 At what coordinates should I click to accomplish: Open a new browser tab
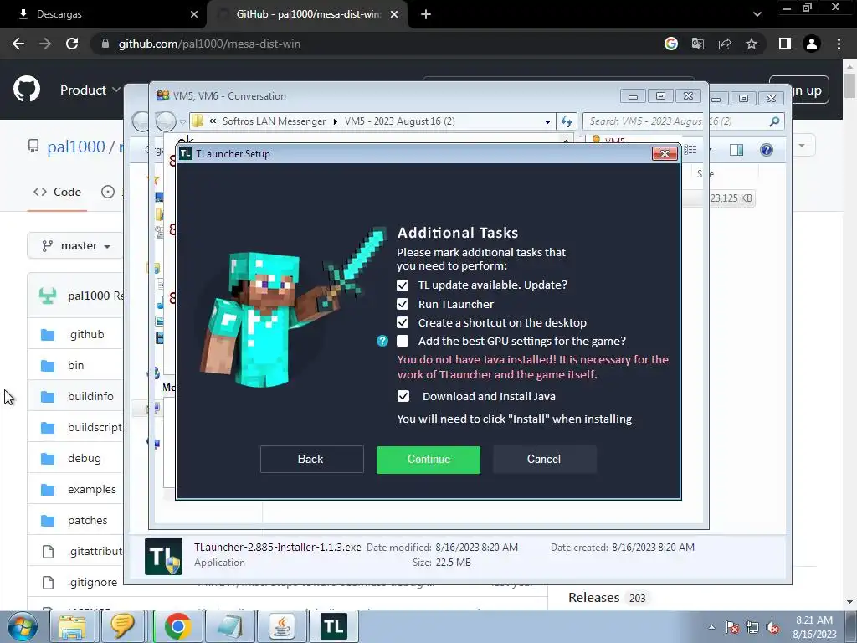[x=426, y=14]
